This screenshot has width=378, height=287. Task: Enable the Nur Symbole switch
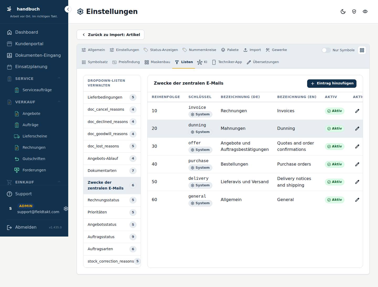pyautogui.click(x=326, y=50)
